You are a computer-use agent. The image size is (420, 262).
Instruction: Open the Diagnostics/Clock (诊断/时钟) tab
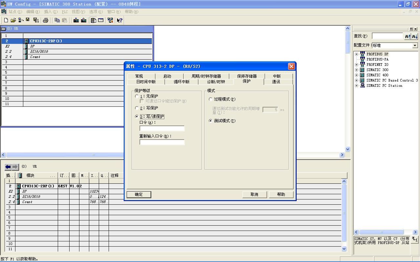[216, 82]
